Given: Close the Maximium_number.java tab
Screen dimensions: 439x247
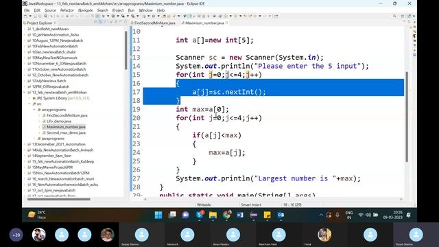Looking at the screenshot, I should pyautogui.click(x=227, y=23).
